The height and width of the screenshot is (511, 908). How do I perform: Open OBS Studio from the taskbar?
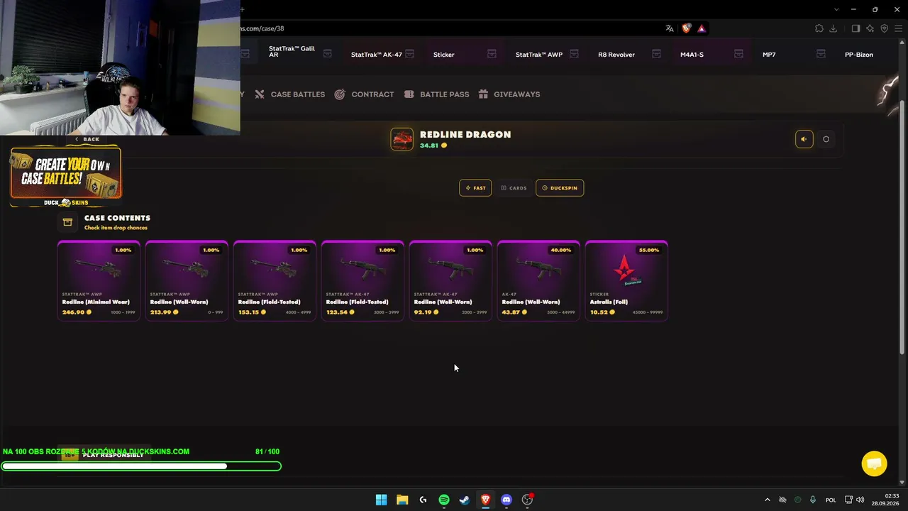point(527,500)
